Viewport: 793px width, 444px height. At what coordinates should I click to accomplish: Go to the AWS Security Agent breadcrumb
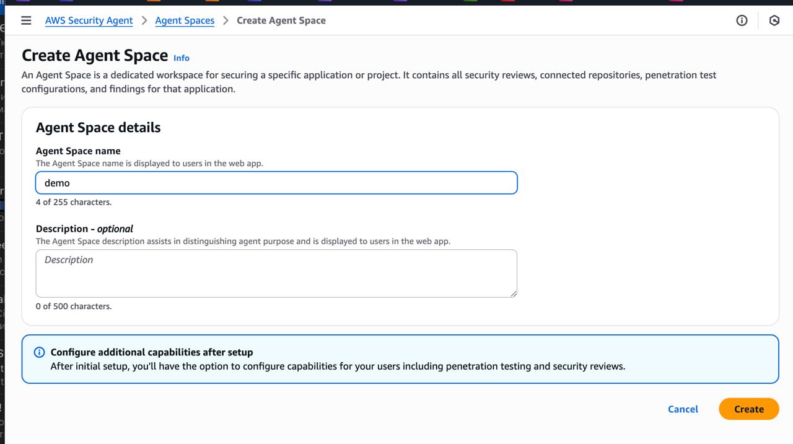pyautogui.click(x=89, y=20)
